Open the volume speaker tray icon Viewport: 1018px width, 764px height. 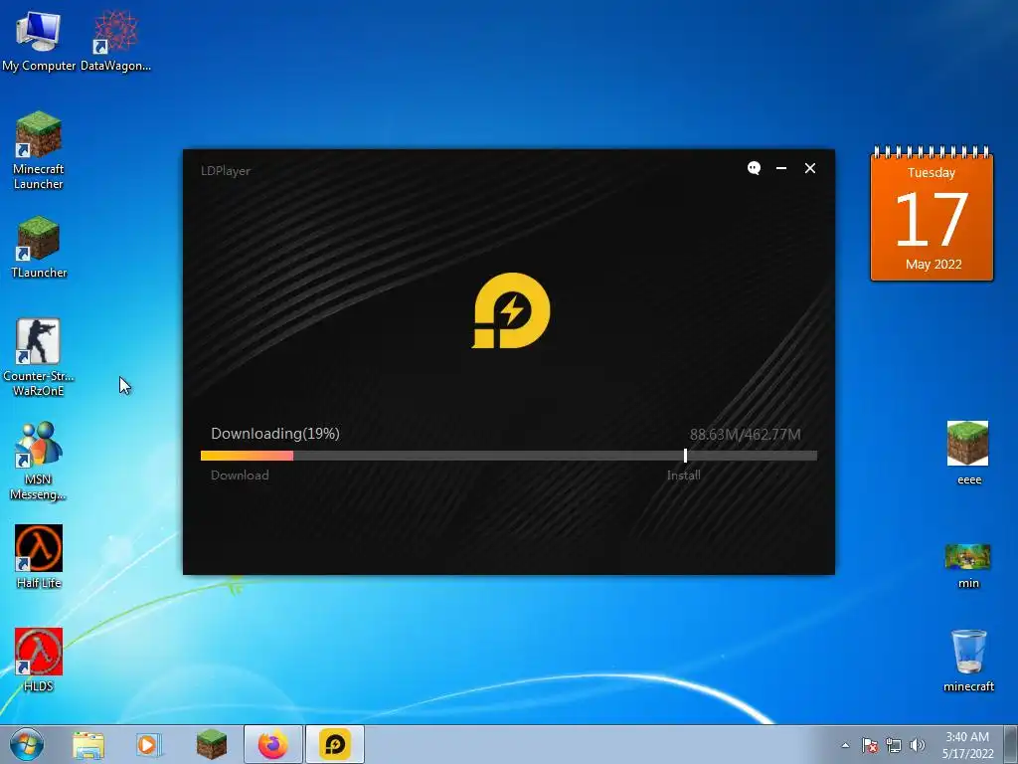[x=918, y=745]
